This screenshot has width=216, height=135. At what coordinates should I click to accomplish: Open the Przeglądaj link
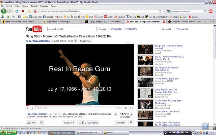pyautogui.click(x=116, y=29)
